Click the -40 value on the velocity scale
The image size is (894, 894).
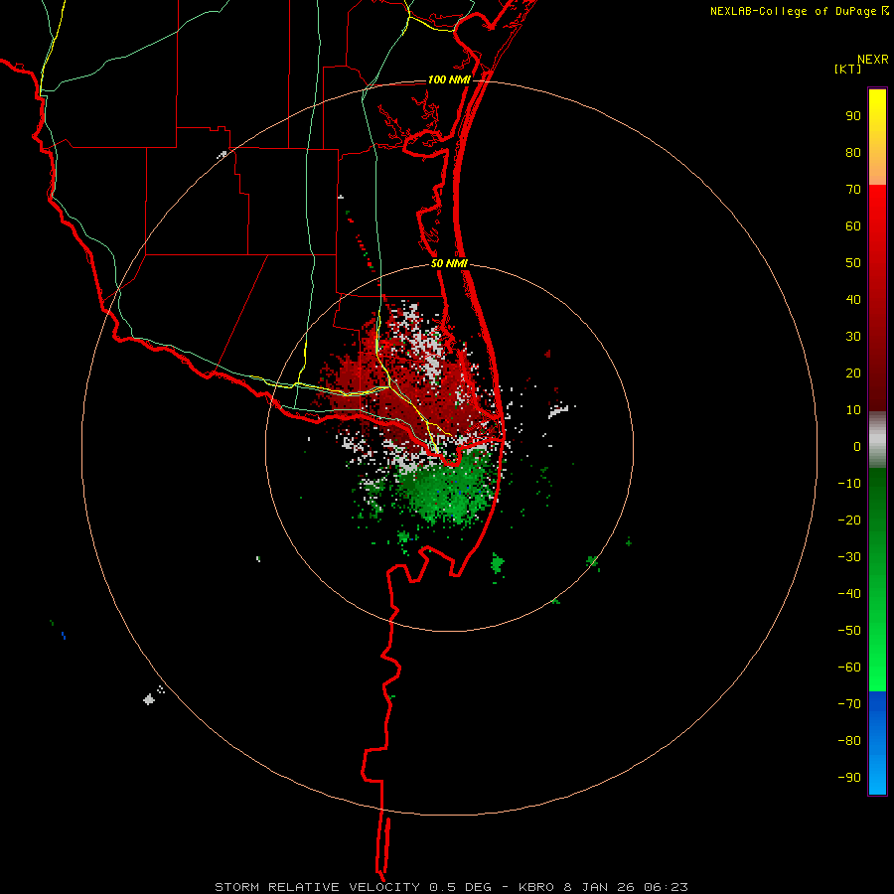tap(849, 594)
